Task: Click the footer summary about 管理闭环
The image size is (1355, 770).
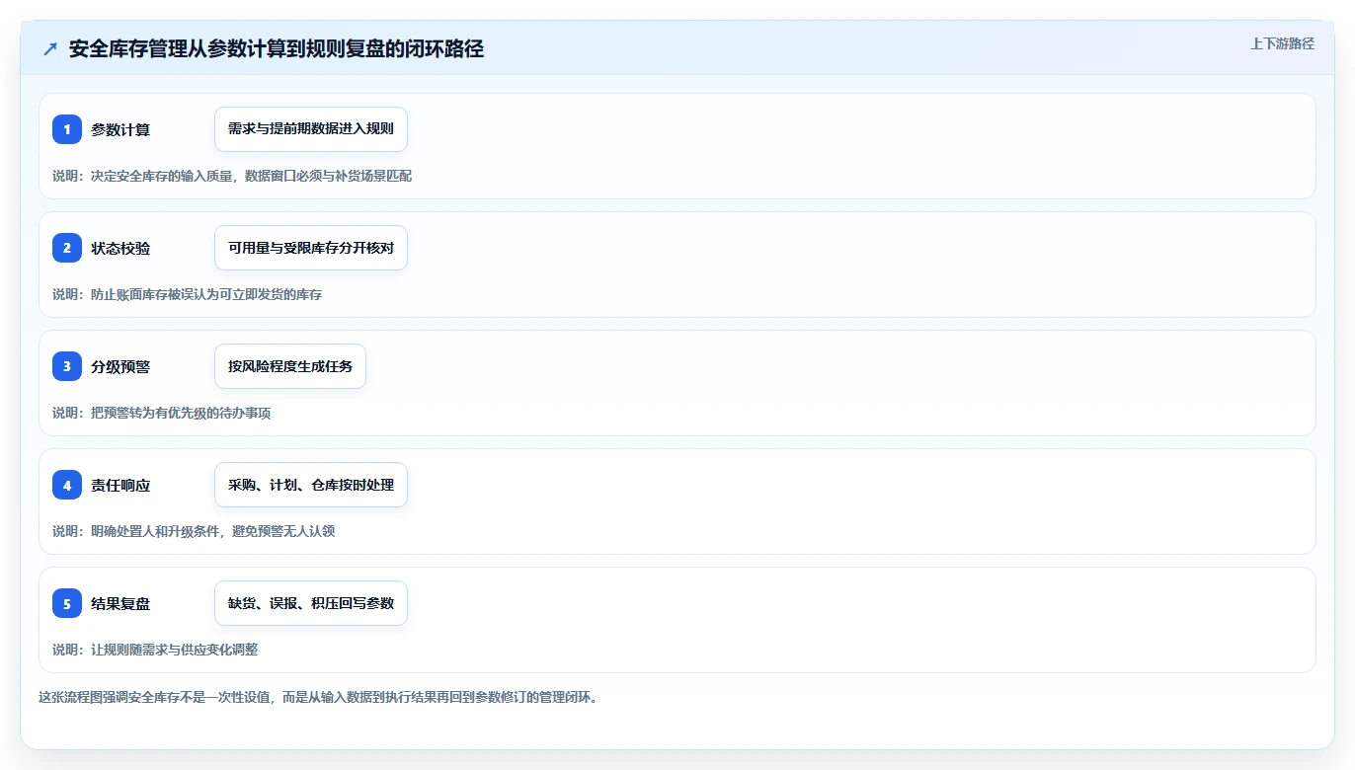Action: [318, 697]
